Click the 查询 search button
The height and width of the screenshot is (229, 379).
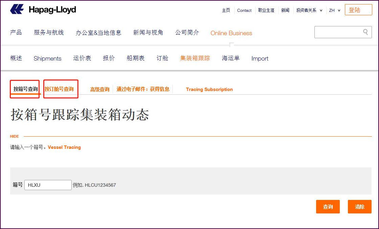tap(328, 207)
